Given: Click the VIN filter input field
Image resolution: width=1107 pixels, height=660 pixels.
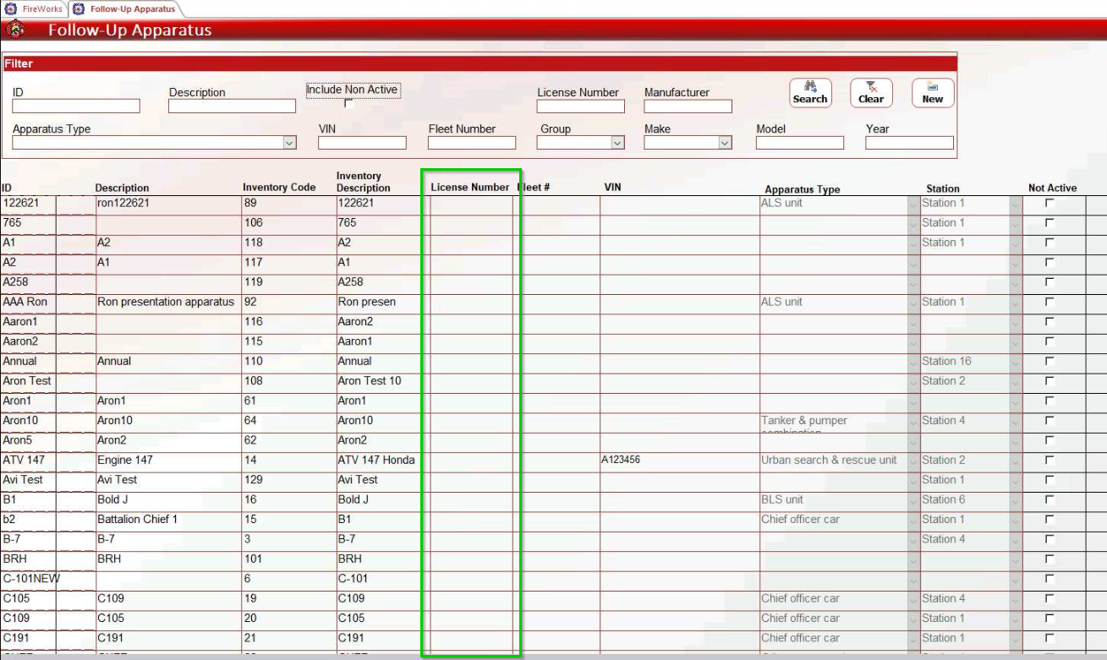Looking at the screenshot, I should pyautogui.click(x=362, y=143).
